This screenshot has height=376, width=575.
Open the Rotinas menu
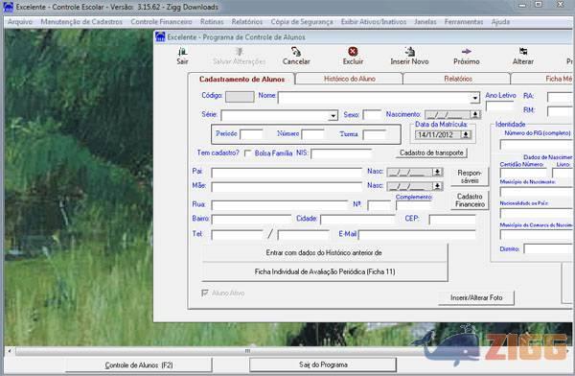point(212,22)
